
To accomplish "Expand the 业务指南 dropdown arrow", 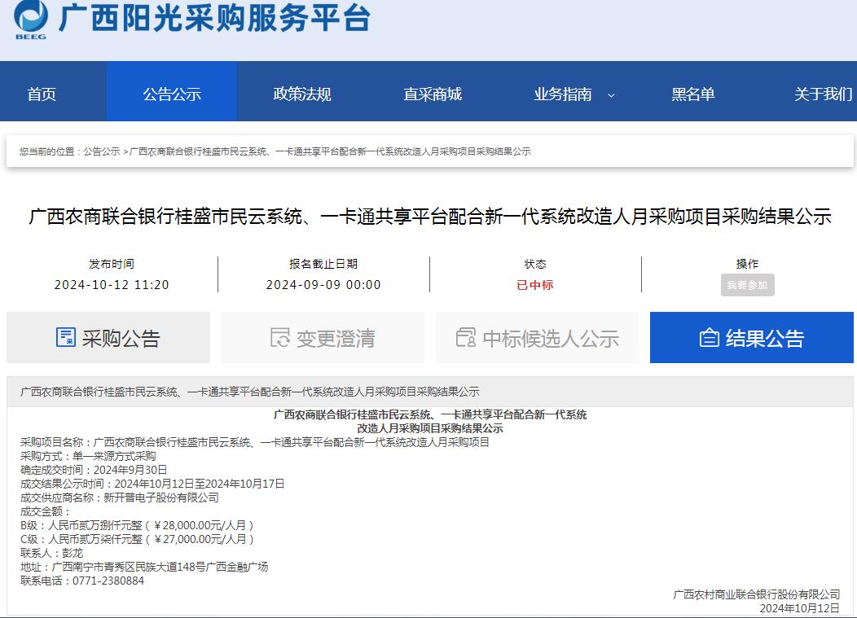I will (611, 95).
